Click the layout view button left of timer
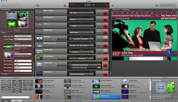 click(65, 5)
